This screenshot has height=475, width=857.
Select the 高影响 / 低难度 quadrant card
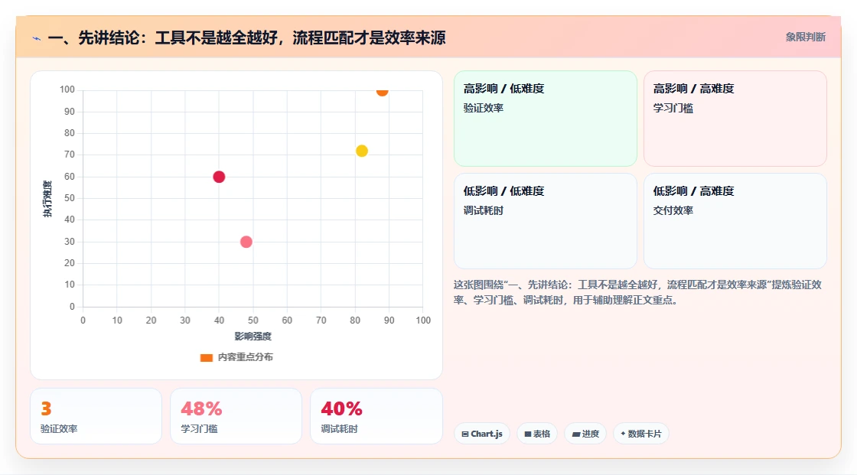[546, 119]
